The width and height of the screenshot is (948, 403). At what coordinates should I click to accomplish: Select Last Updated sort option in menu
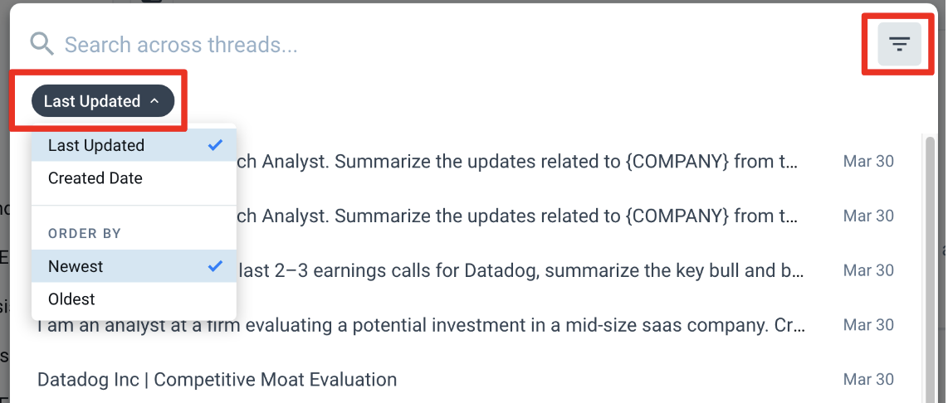coord(96,145)
